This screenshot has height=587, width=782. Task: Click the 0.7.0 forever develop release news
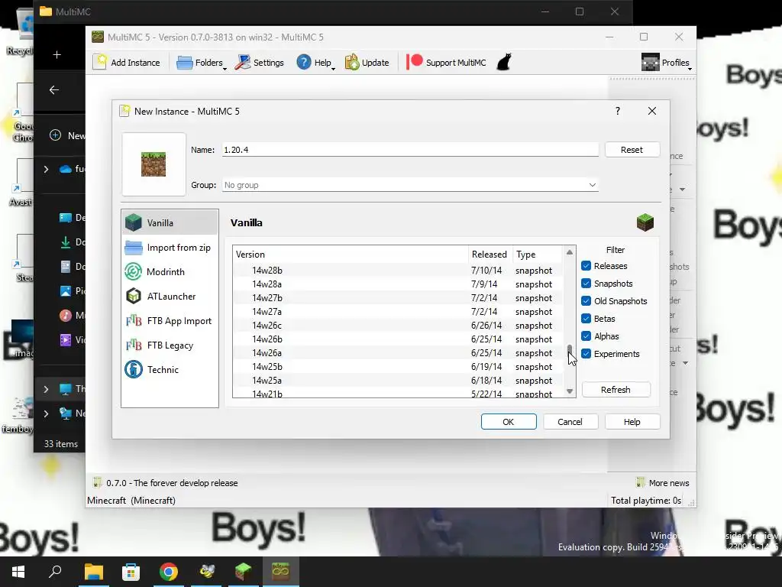tap(165, 483)
